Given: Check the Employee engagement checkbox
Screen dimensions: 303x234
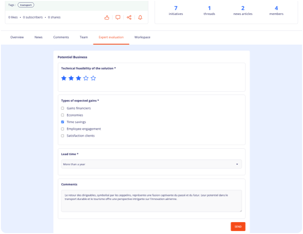Looking at the screenshot, I should (x=62, y=129).
